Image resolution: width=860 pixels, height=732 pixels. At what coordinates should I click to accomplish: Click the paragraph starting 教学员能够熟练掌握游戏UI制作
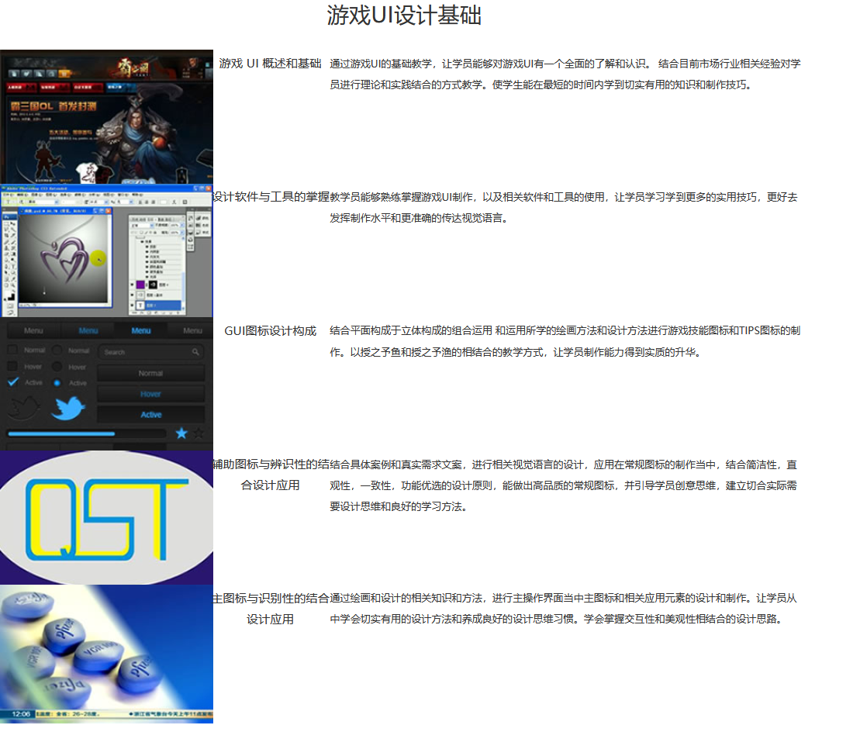pyautogui.click(x=563, y=207)
